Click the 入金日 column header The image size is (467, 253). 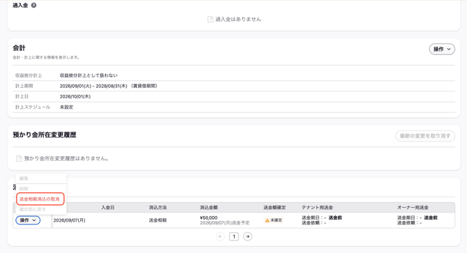(108, 208)
